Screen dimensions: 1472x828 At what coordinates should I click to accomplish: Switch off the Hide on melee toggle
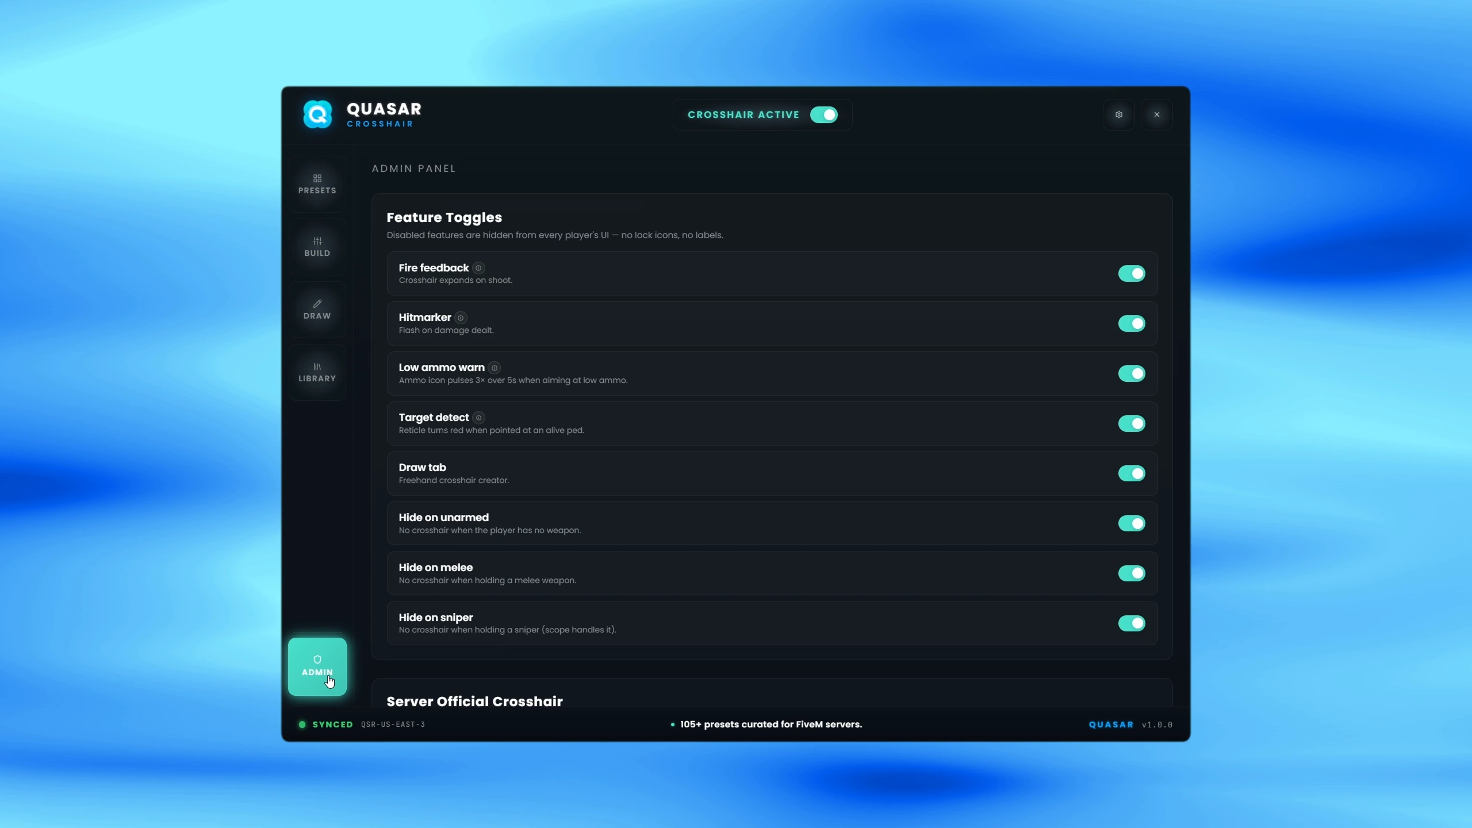pyautogui.click(x=1132, y=574)
